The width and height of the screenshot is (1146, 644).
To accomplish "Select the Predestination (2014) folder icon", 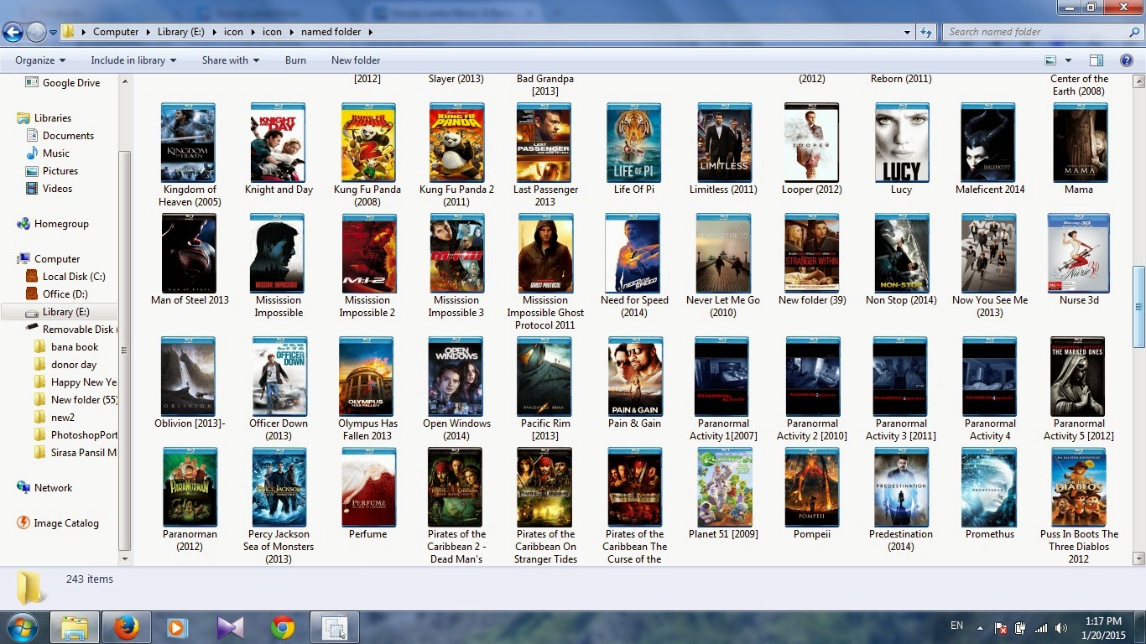I will point(901,487).
